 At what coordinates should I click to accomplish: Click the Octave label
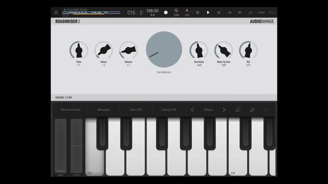[208, 110]
